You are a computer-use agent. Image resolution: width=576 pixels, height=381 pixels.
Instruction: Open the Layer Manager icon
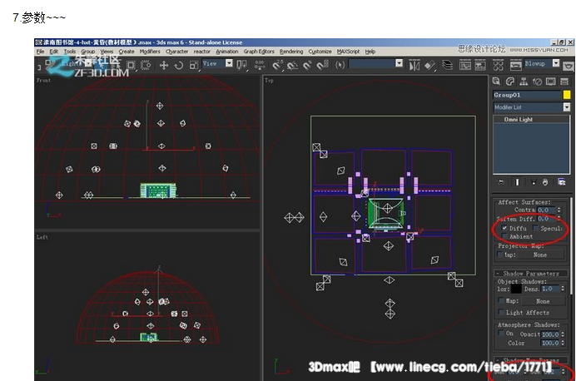pyautogui.click(x=447, y=66)
